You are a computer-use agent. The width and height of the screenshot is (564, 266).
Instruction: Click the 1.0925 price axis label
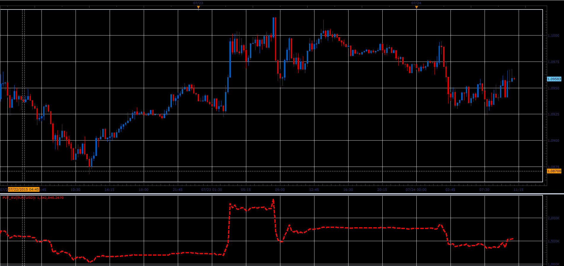[x=554, y=114]
